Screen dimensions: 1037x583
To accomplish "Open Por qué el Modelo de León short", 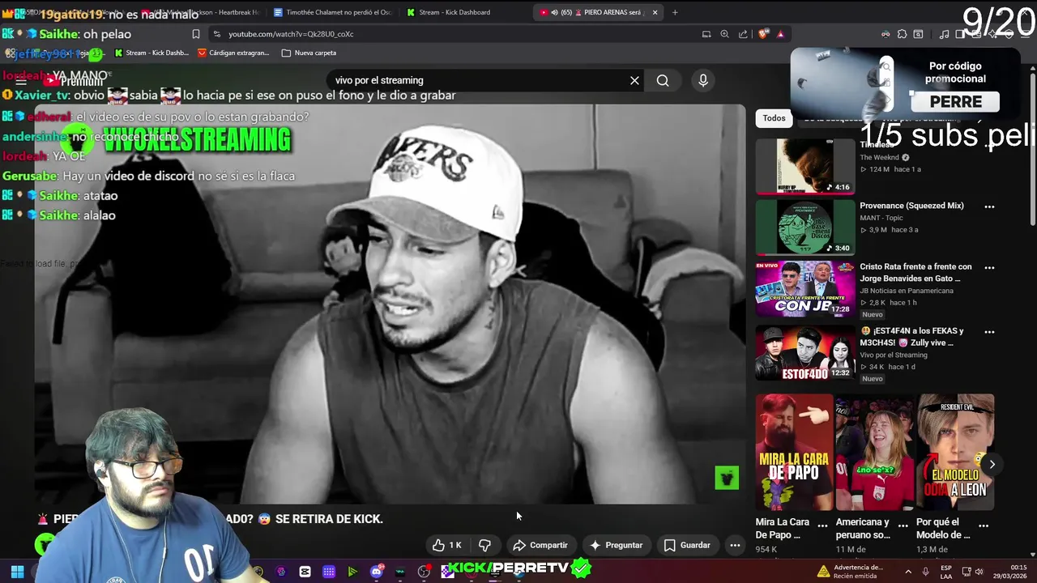I will [955, 452].
